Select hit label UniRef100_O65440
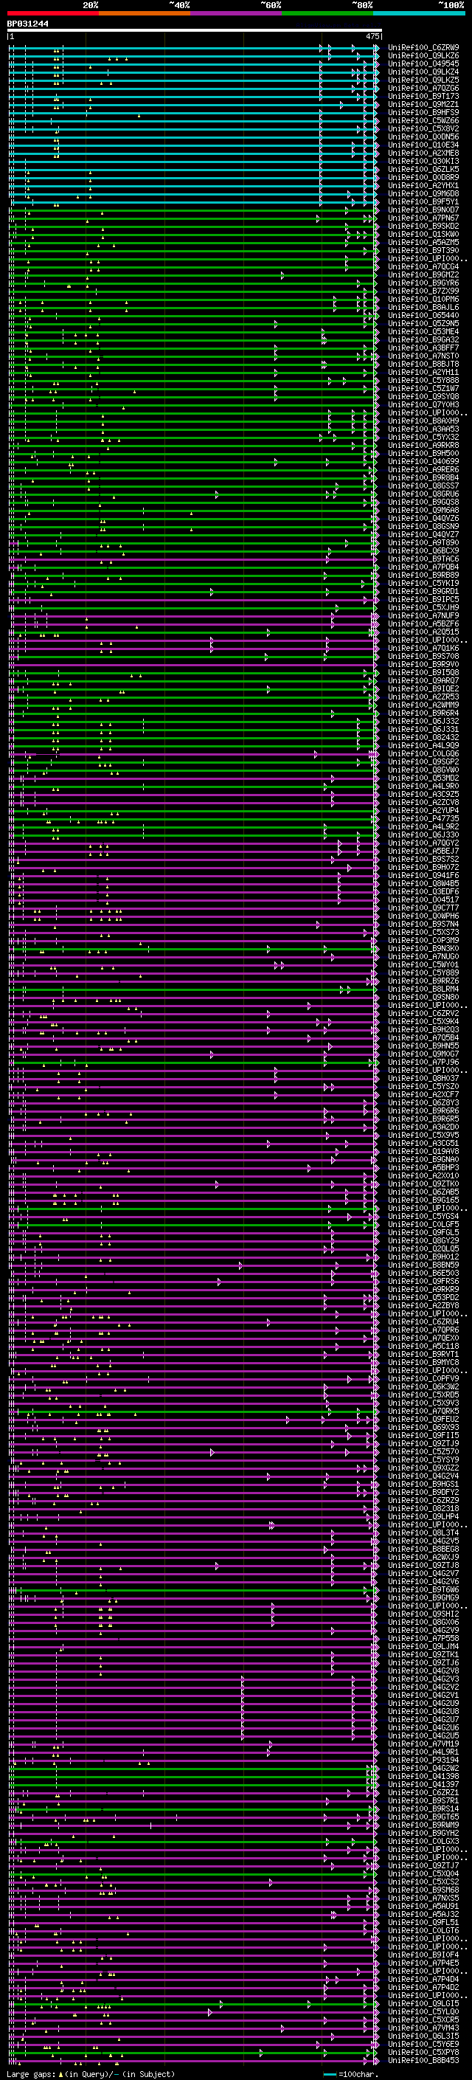472x2080 pixels. [423, 315]
